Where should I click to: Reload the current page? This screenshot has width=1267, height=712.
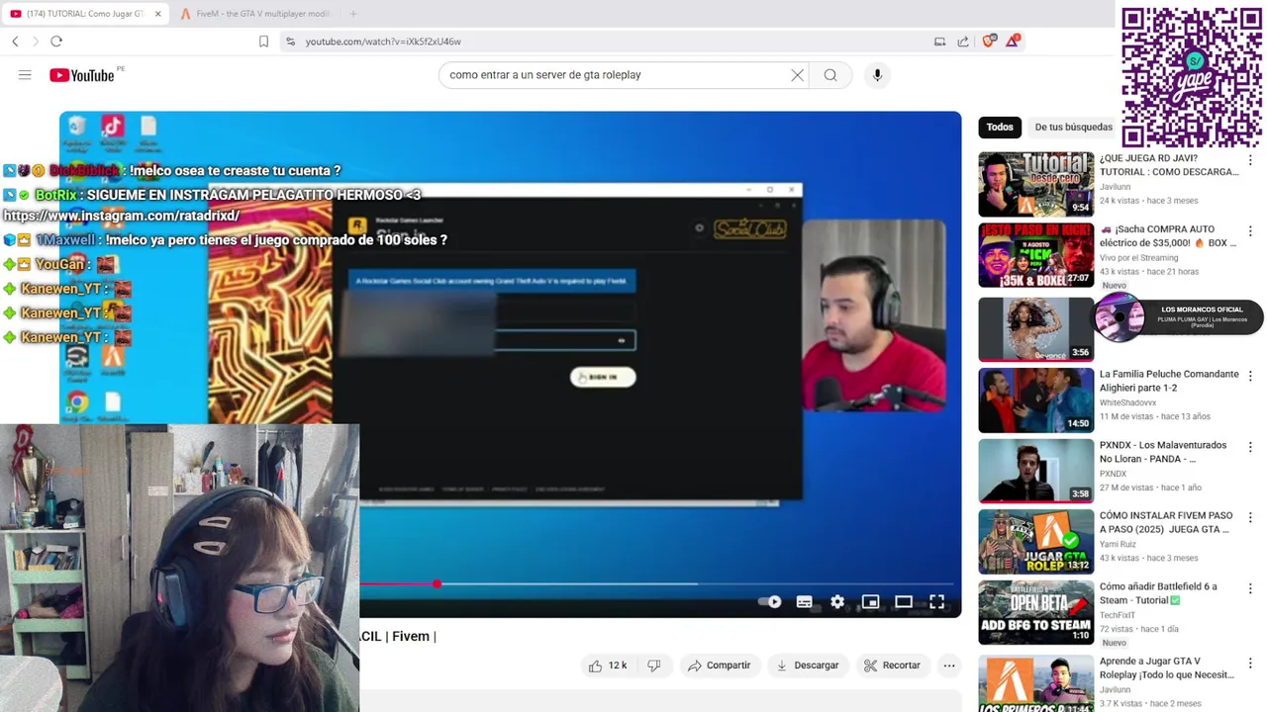pyautogui.click(x=56, y=42)
